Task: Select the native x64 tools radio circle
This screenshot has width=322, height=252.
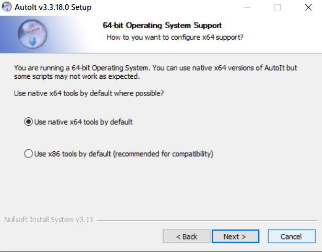Action: coord(28,122)
